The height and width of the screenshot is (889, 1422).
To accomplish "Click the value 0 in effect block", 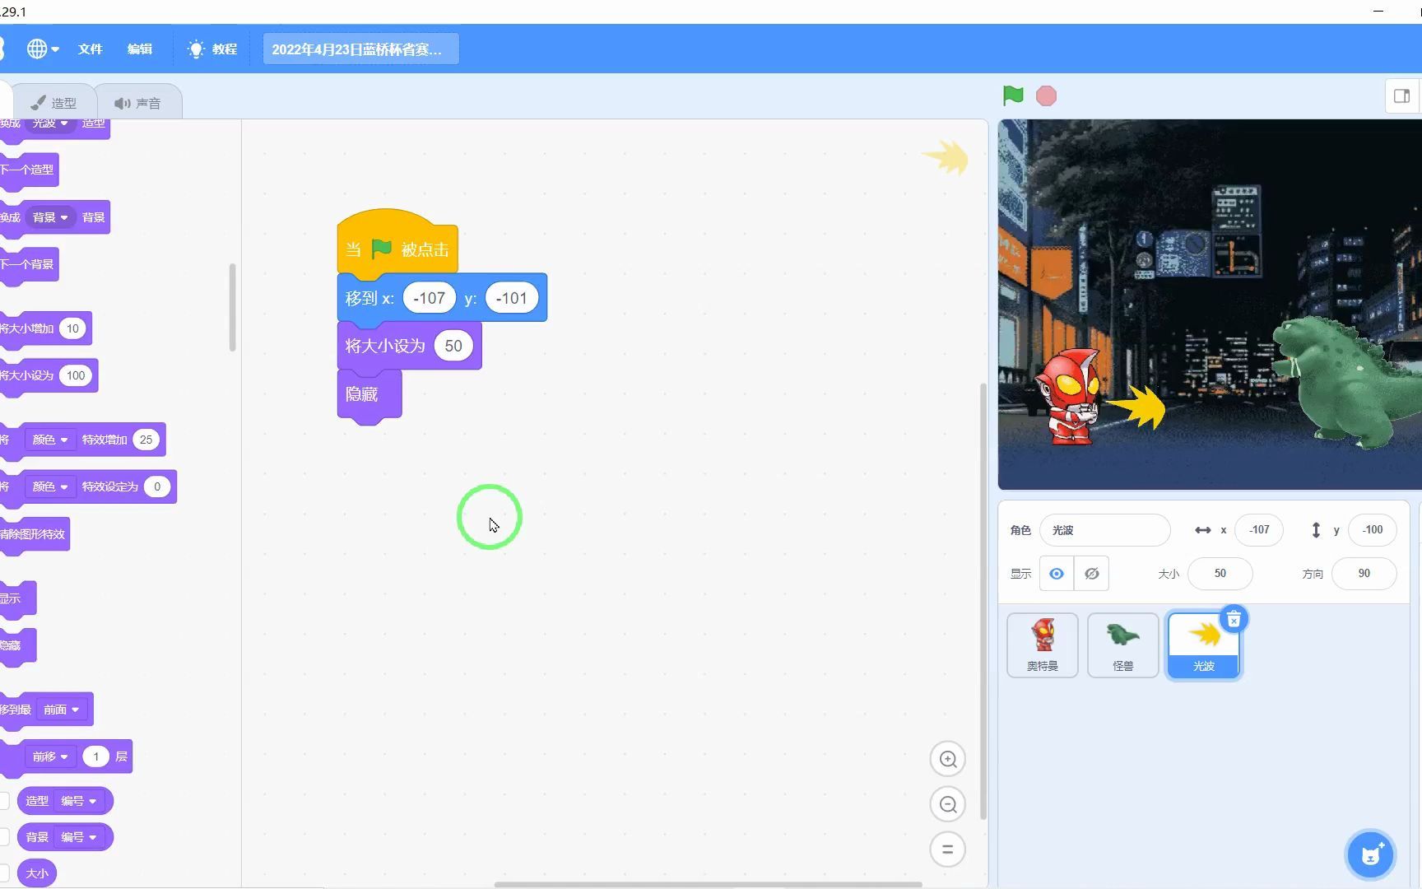I will (x=157, y=486).
